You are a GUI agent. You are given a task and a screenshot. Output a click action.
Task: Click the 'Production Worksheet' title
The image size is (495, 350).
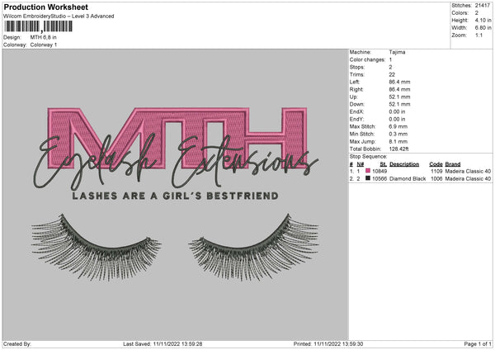tap(45, 7)
